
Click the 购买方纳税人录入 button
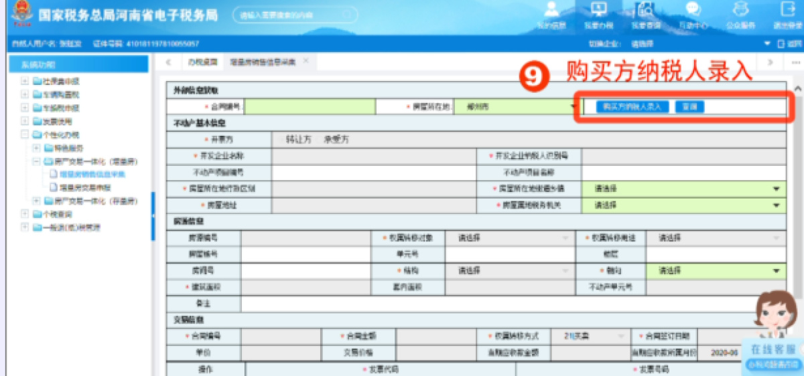(x=631, y=106)
